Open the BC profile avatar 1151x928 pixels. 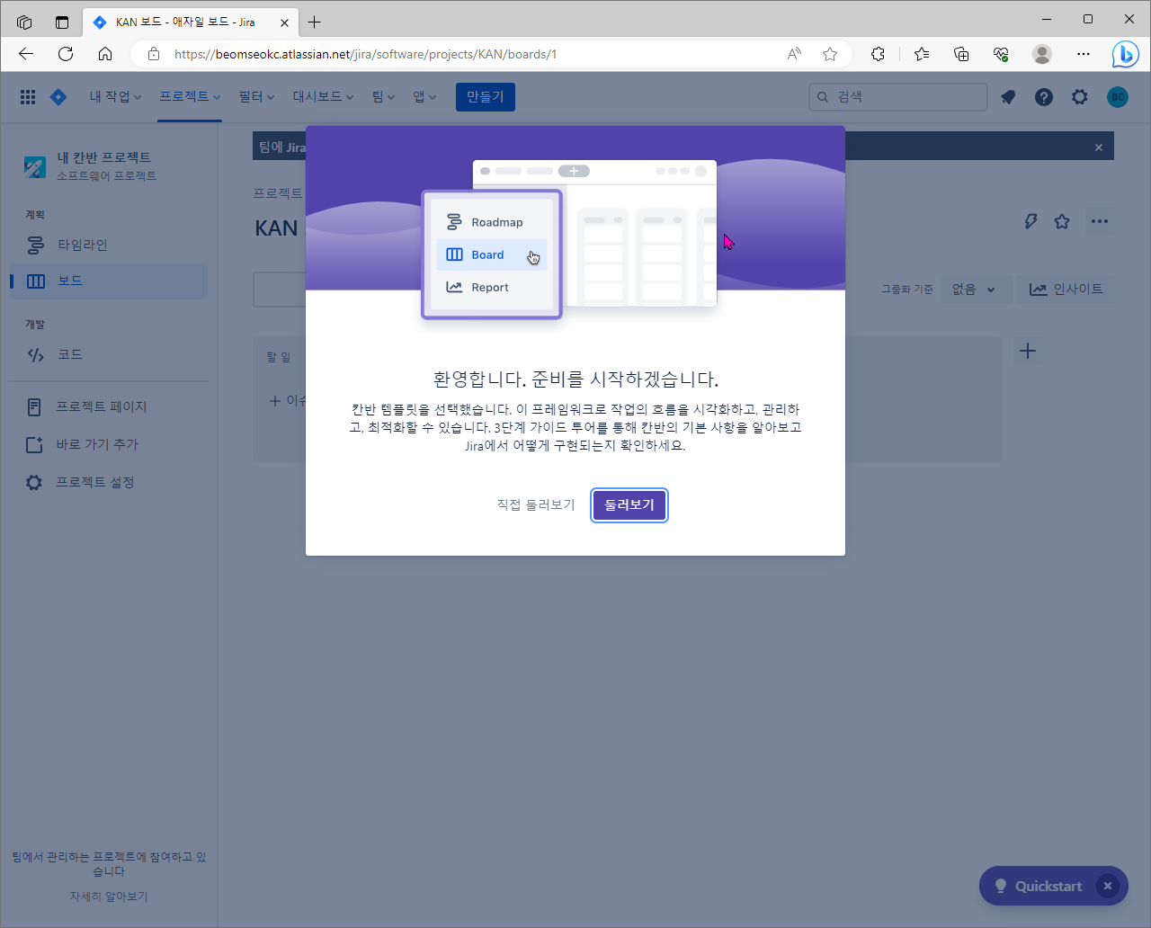click(x=1118, y=97)
